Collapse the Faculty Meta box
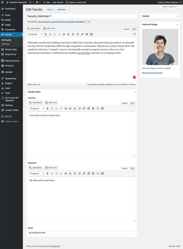The width and height of the screenshot is (183, 249). [134, 92]
